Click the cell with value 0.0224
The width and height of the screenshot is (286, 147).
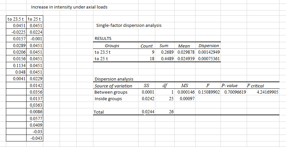coord(35,32)
